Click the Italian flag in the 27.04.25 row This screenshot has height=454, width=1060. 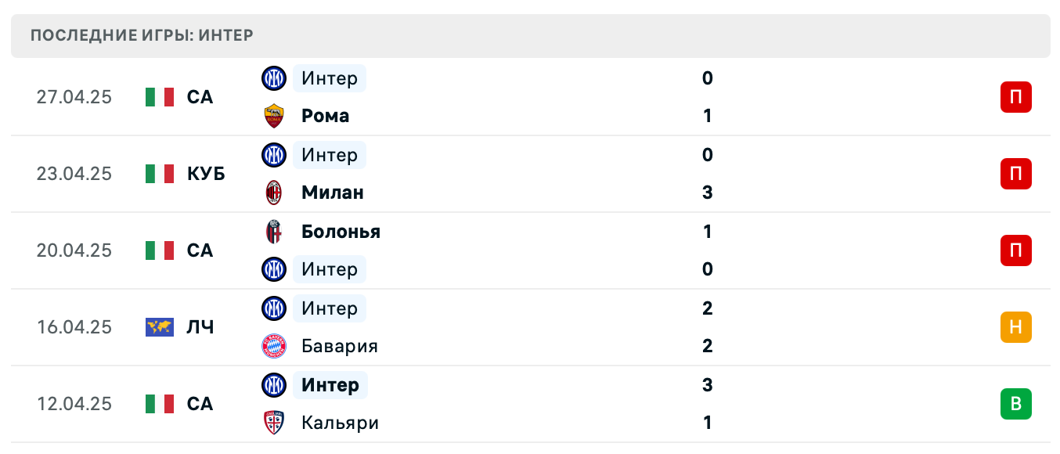pyautogui.click(x=159, y=97)
